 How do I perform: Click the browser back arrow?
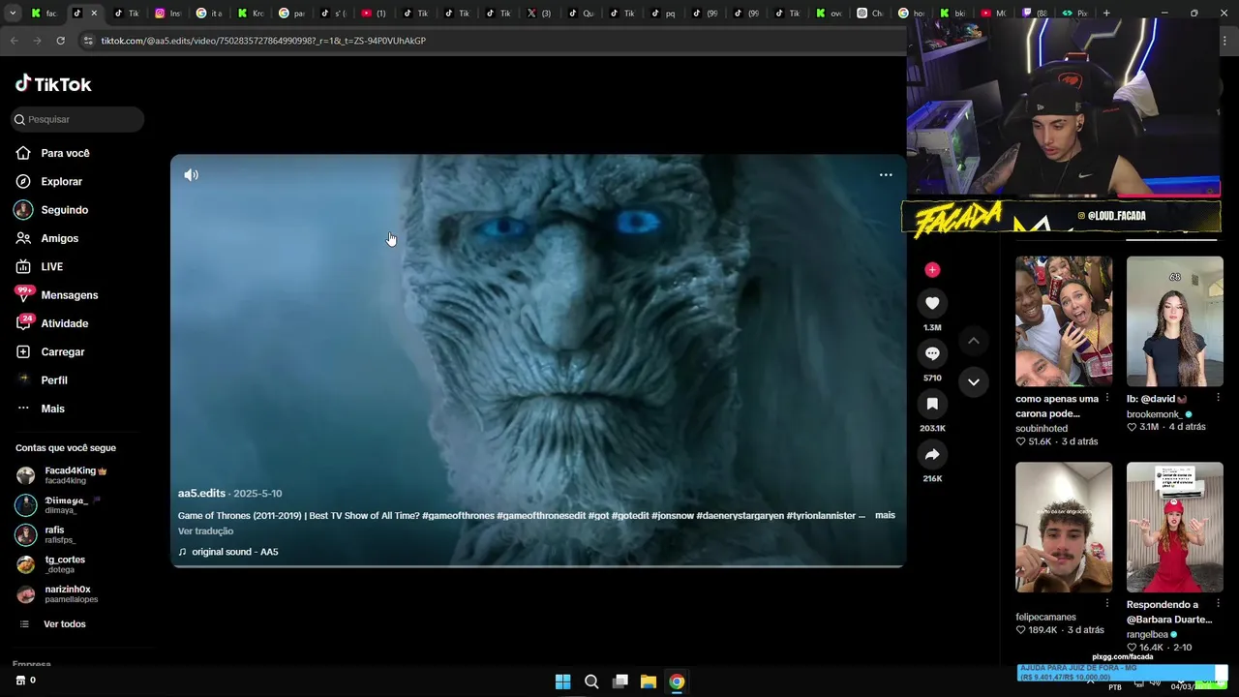click(14, 41)
